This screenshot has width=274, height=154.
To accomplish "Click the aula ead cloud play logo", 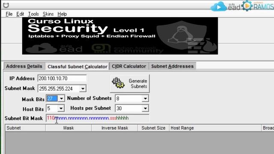I will (226, 6).
